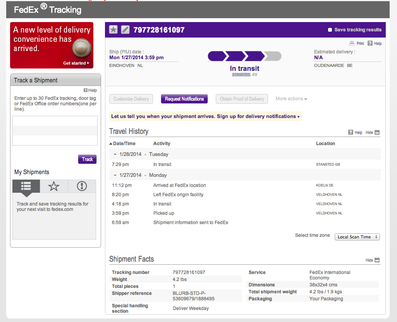The image size is (397, 322).
Task: Click the 'FedEx International Economy' service value
Action: [330, 275]
